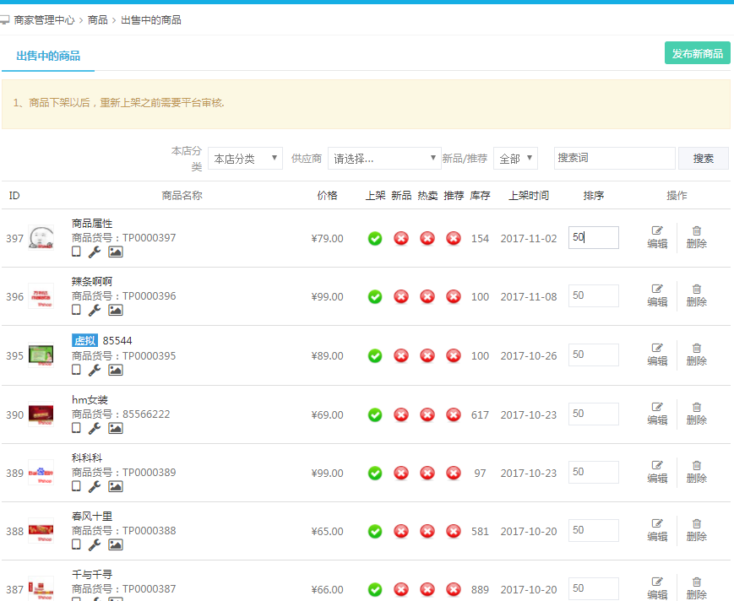The image size is (734, 601).
Task: Click the picture icon under hm女装
Action: click(x=116, y=428)
